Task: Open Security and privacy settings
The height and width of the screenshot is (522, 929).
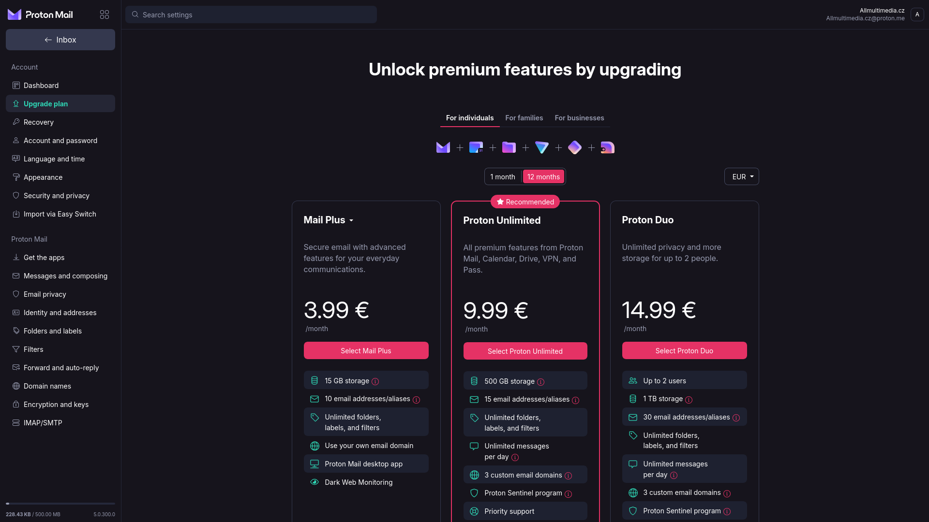Action: pos(57,196)
